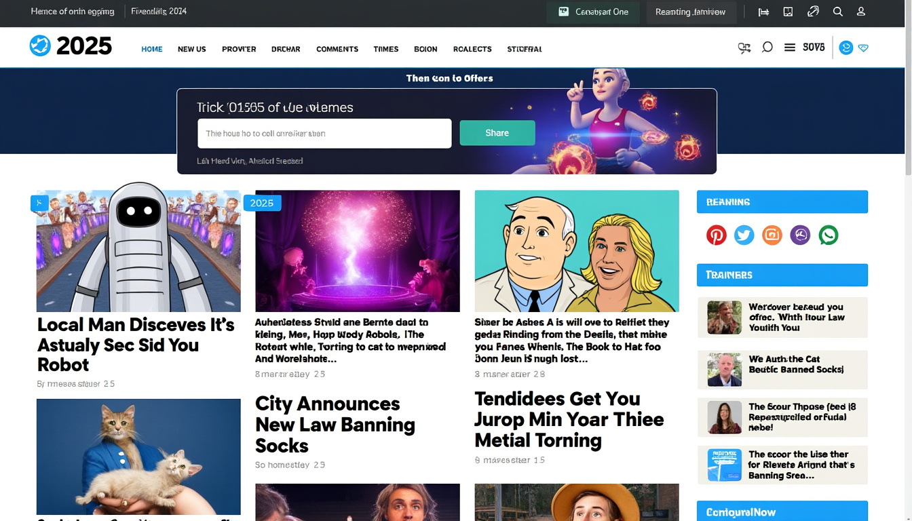Open "City Announces New Law Banning Socks" headline
Image resolution: width=912 pixels, height=521 pixels.
(335, 425)
